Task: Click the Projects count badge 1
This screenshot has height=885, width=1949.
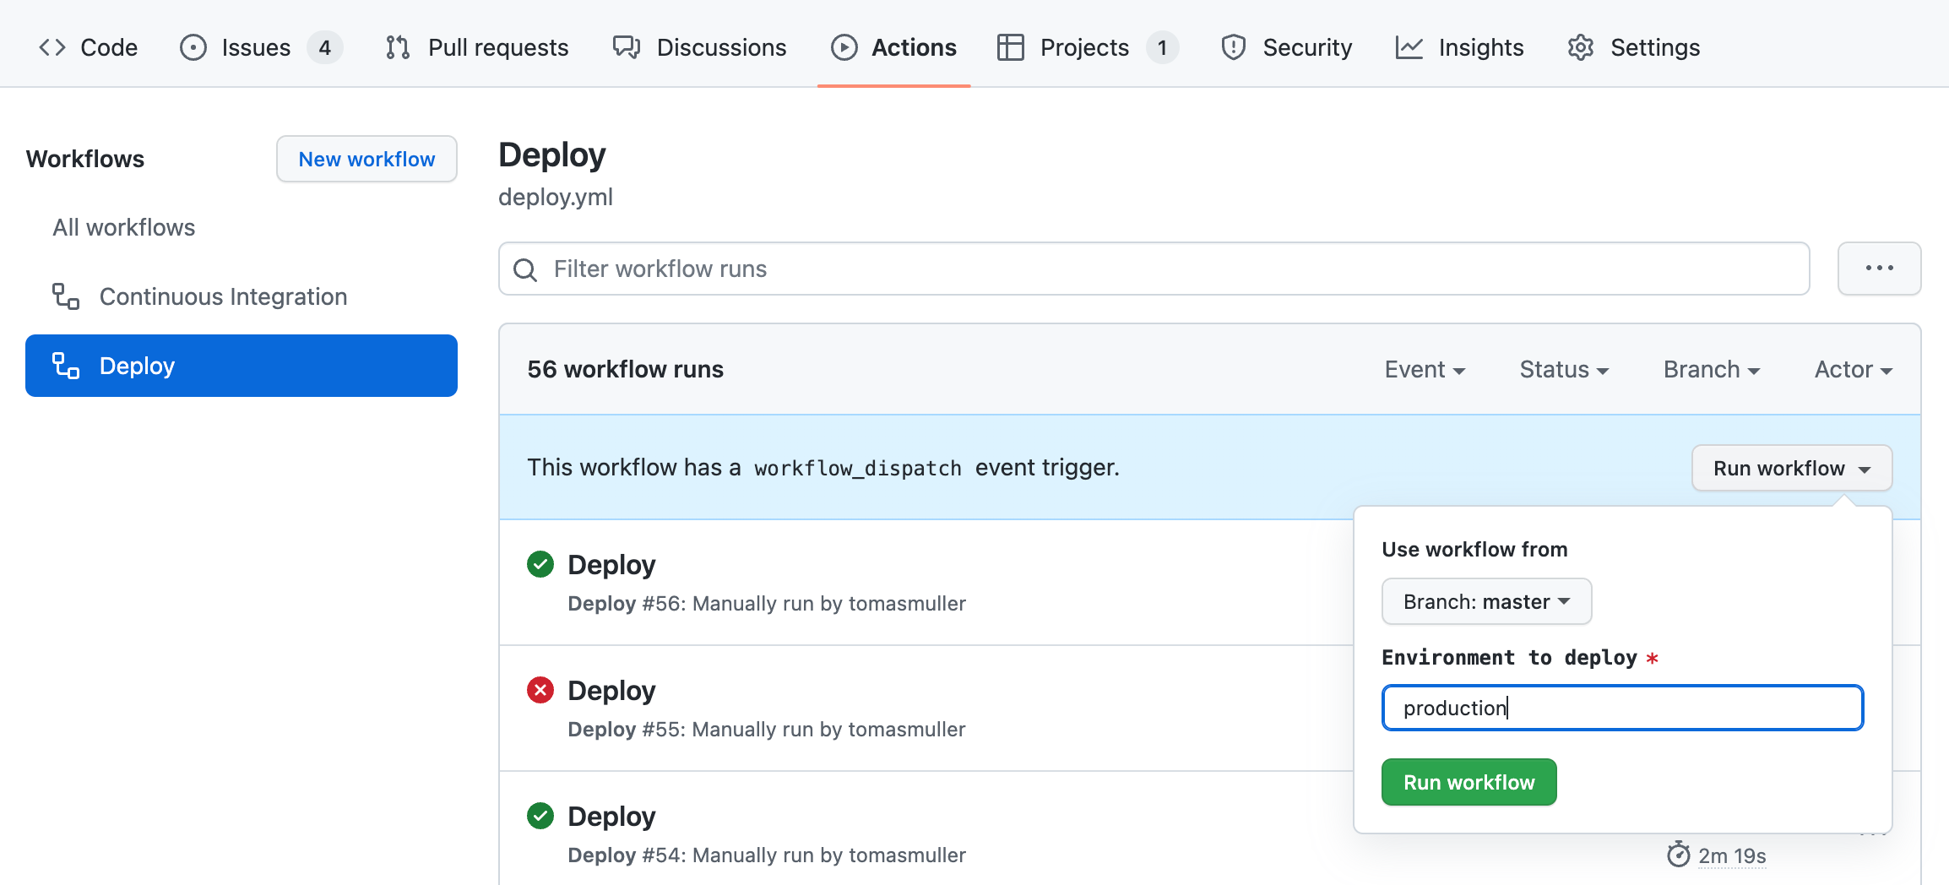Action: (1163, 47)
